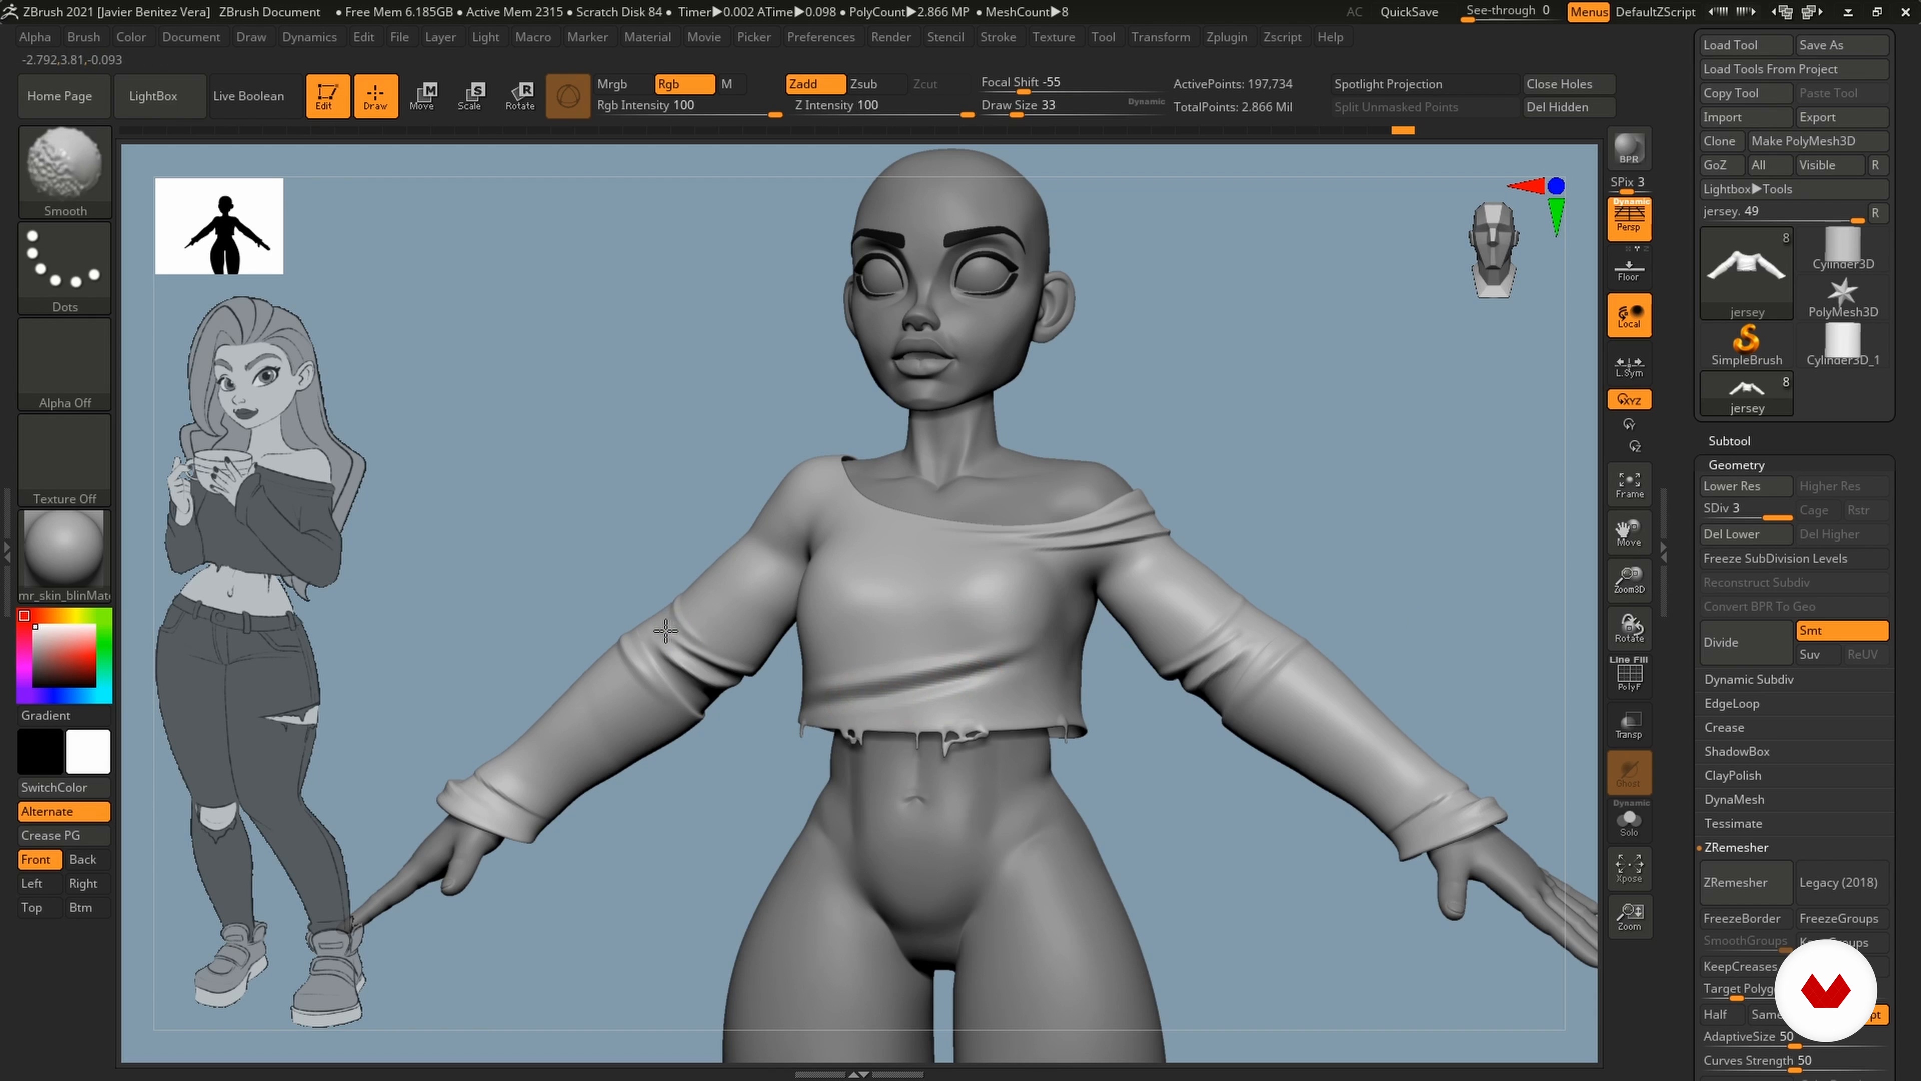Expand Dynamic Subdiv section
Image resolution: width=1921 pixels, height=1081 pixels.
[1749, 680]
